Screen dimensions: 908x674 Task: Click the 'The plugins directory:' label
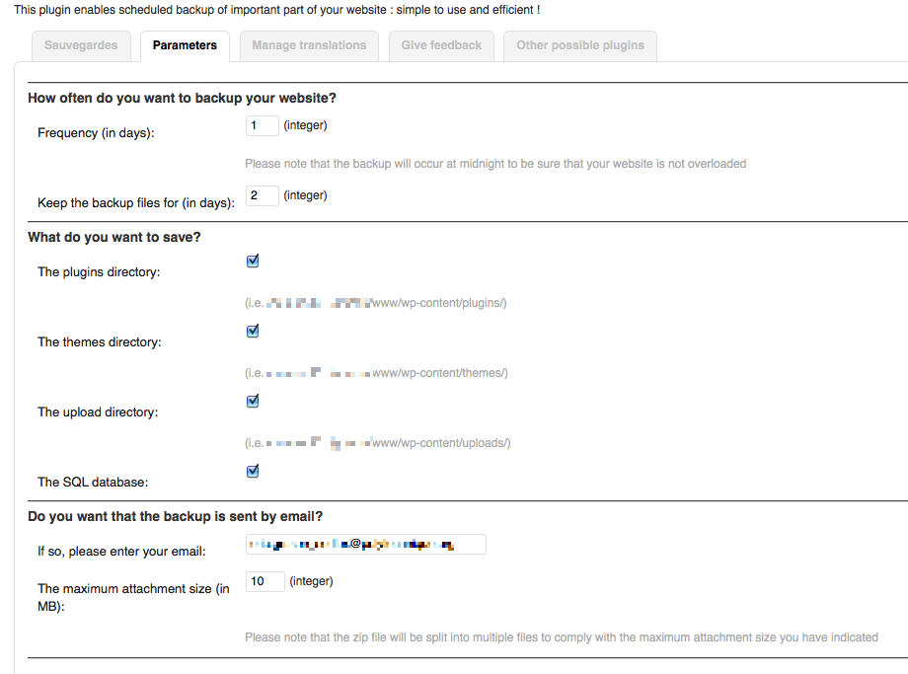pyautogui.click(x=99, y=272)
